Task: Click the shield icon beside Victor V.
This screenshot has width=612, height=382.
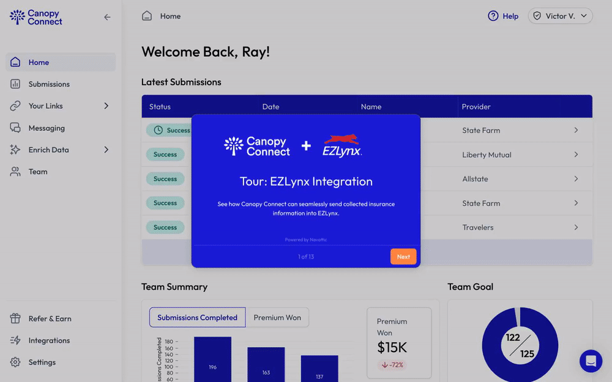Action: 537,16
